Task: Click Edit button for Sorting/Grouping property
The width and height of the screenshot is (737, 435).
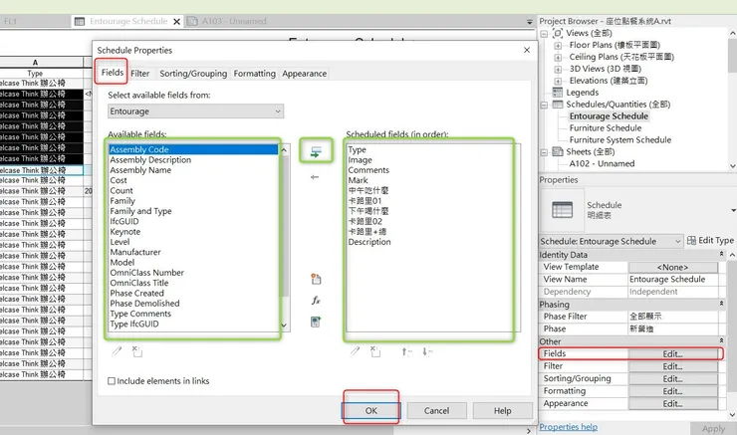Action: click(673, 378)
